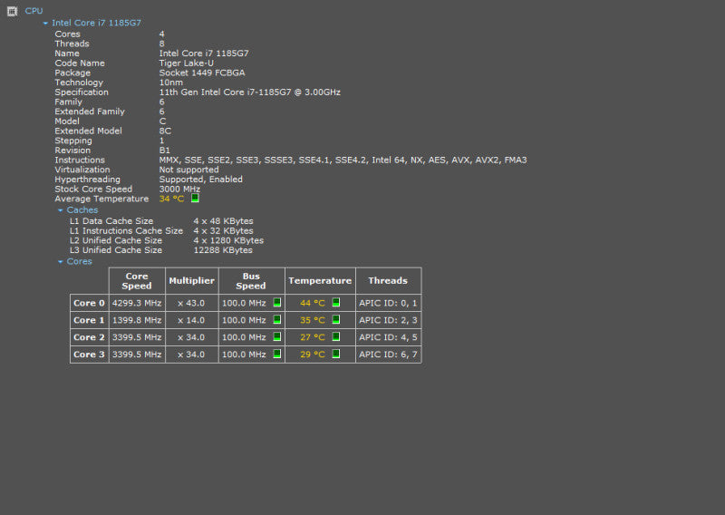Click the Bus Speed column header
This screenshot has height=515, width=725.
coord(251,281)
